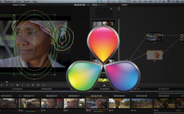Select the highlighted clip thumbnail 89 V1
The width and height of the screenshot is (184, 114).
click(x=97, y=103)
